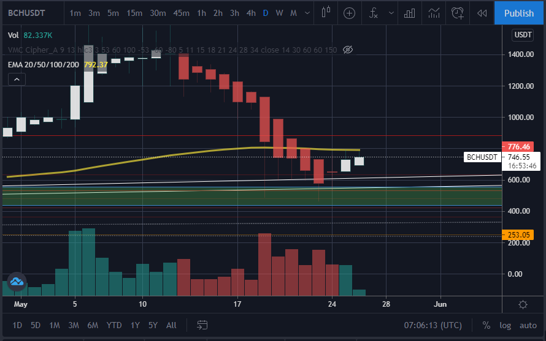
Task: Select the 1m timeframe
Action: 75,13
